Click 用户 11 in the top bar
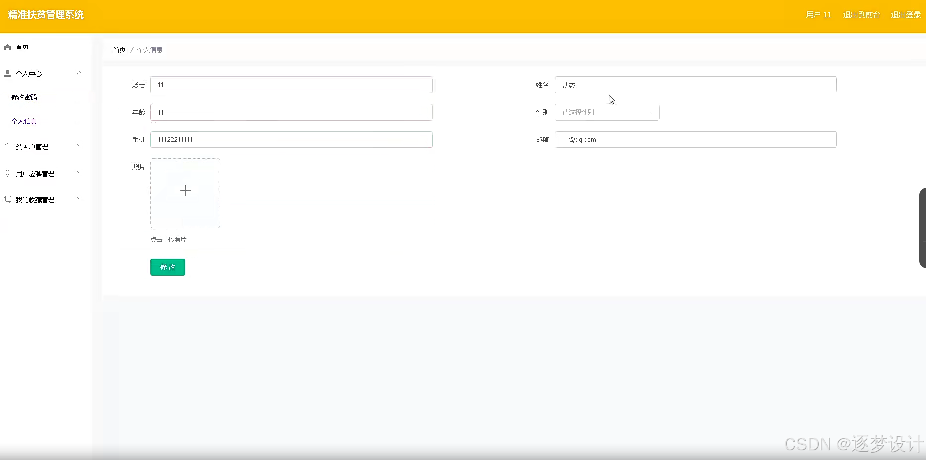The image size is (926, 460). click(819, 15)
